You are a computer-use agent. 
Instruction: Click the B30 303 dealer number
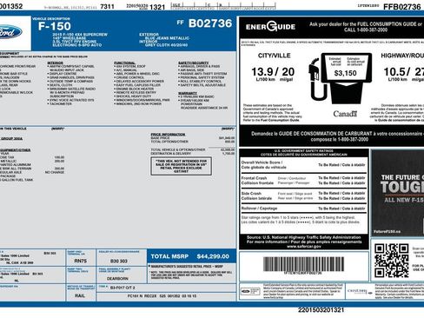click(119, 262)
